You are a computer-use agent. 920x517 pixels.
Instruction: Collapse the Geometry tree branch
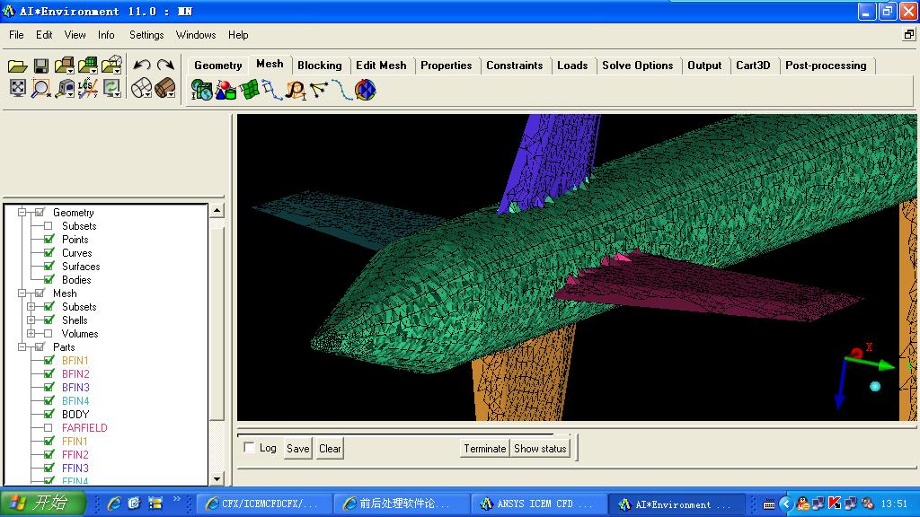click(22, 213)
